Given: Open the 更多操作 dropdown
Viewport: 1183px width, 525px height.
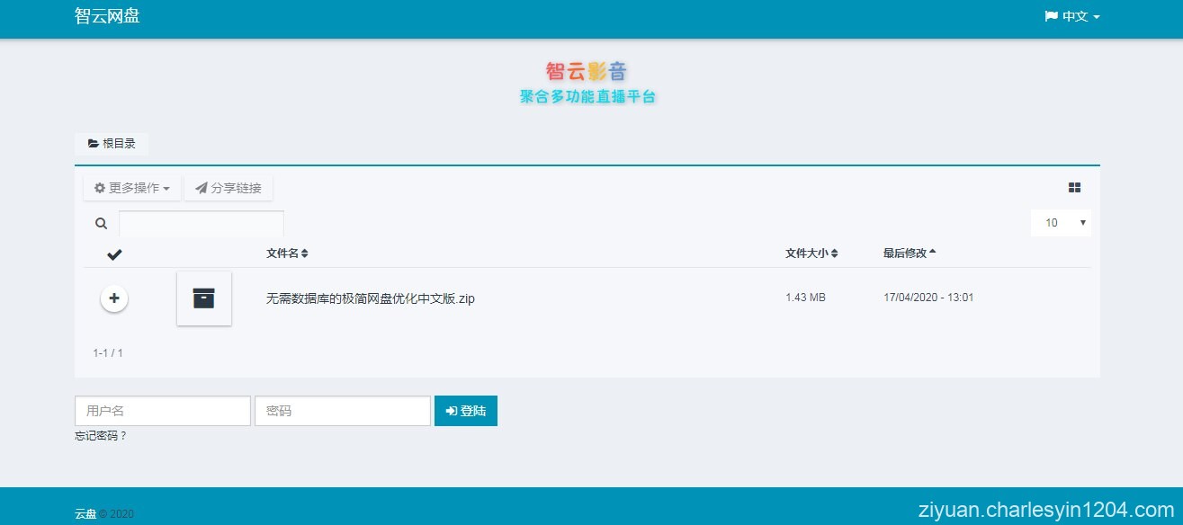Looking at the screenshot, I should click(x=131, y=187).
